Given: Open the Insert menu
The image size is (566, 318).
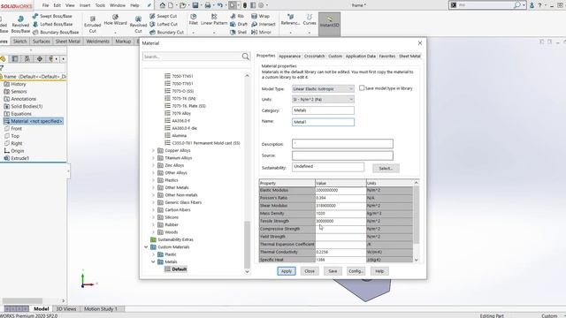Looking at the screenshot, I should click(85, 5).
